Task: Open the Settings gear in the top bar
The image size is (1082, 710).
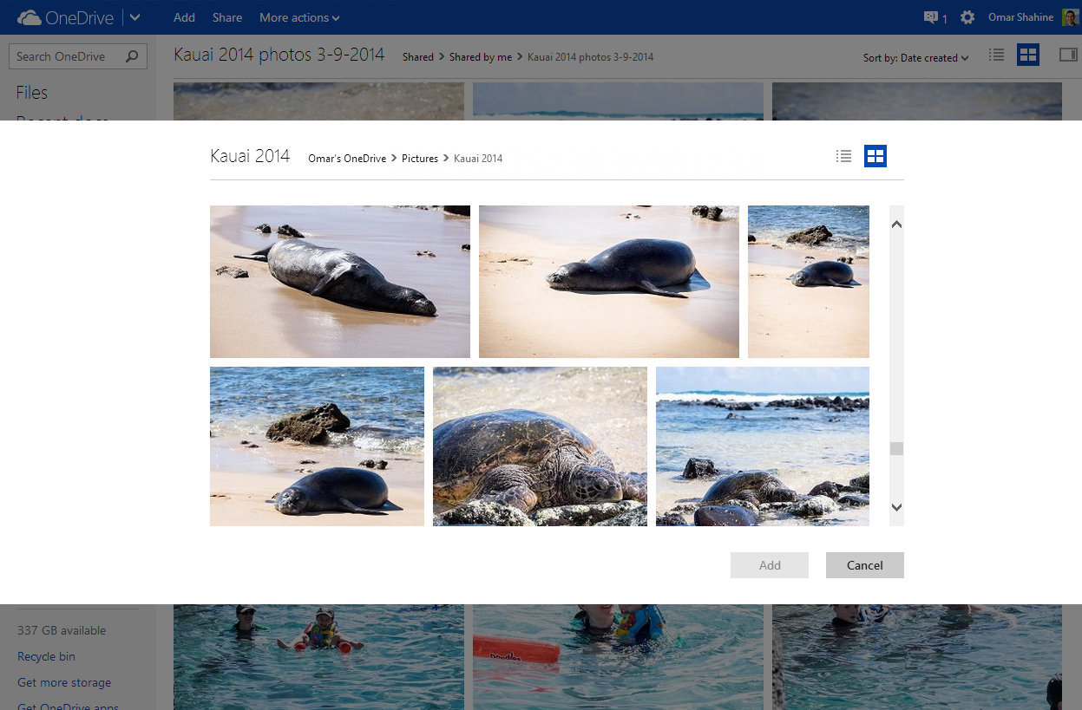Action: tap(967, 16)
